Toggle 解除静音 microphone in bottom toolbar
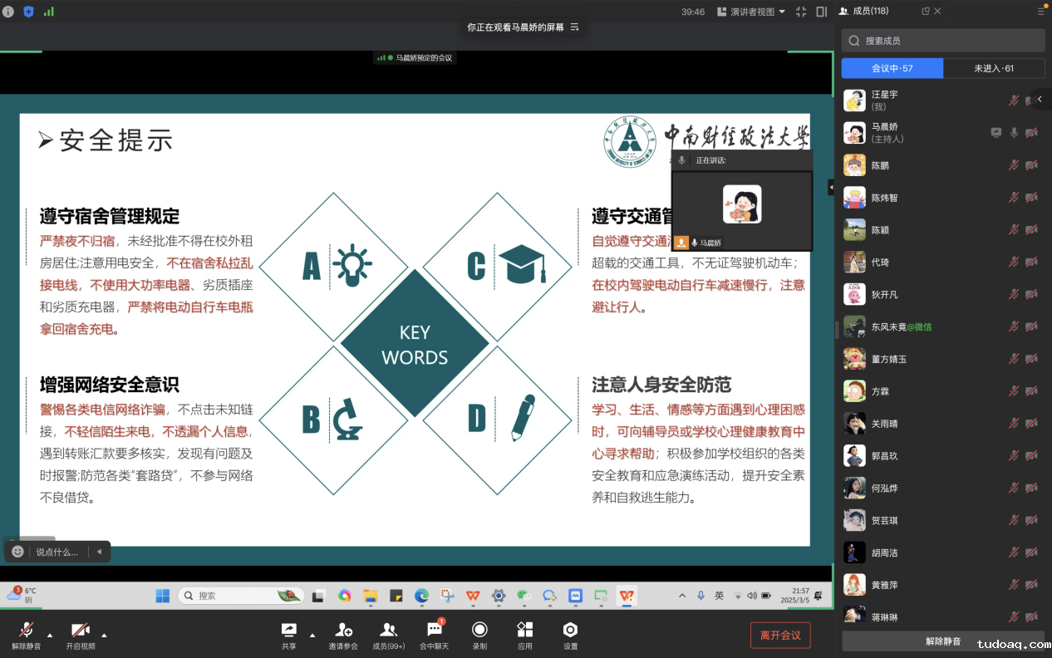 point(26,631)
